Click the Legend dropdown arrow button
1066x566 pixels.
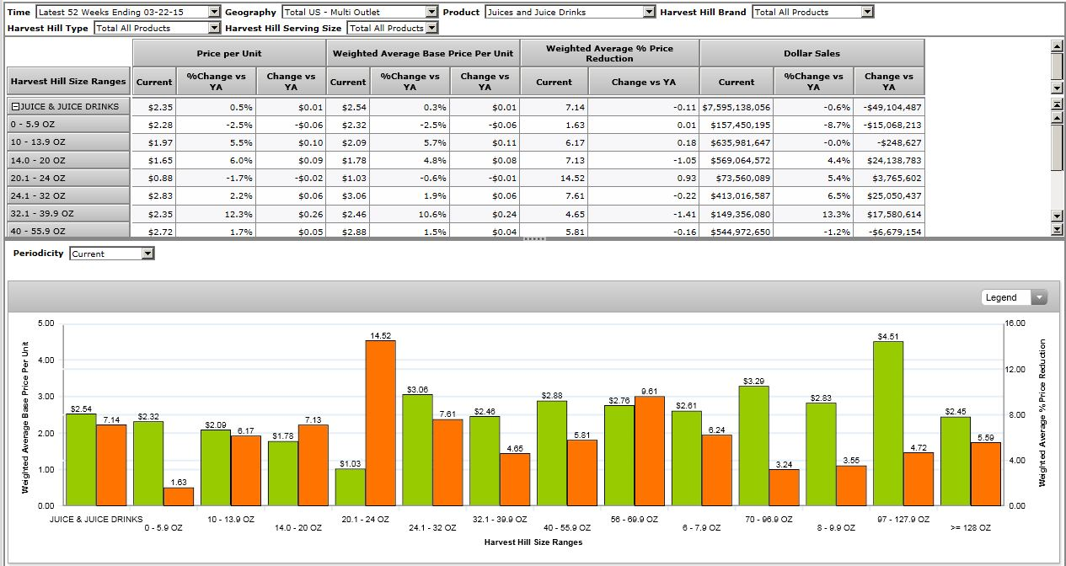tap(1039, 297)
